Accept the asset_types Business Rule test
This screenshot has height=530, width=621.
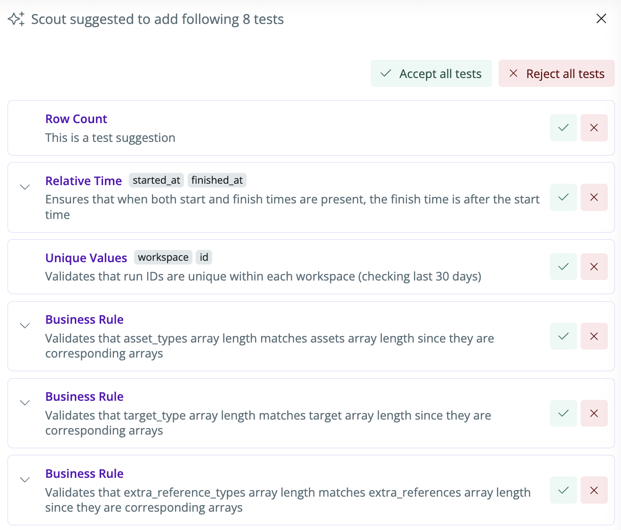564,336
